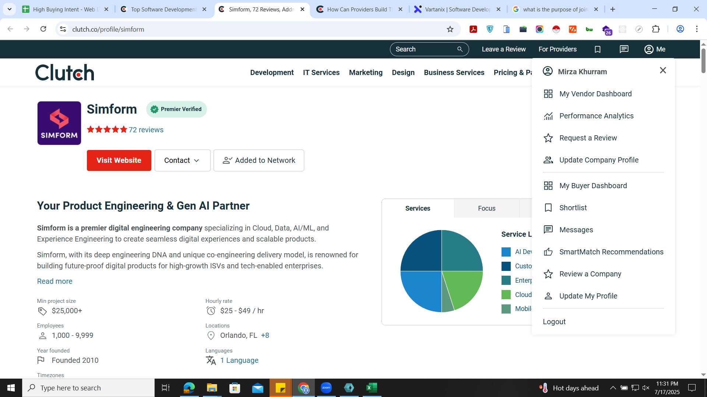707x397 pixels.
Task: Select the Services tab
Action: click(x=418, y=208)
